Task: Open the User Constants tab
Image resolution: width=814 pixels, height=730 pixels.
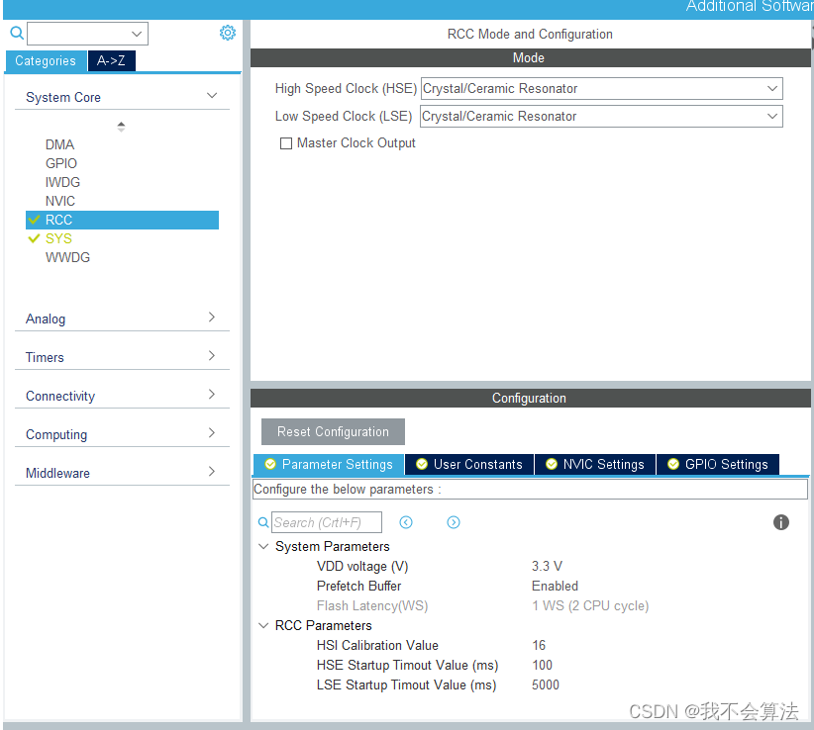Action: (x=469, y=464)
